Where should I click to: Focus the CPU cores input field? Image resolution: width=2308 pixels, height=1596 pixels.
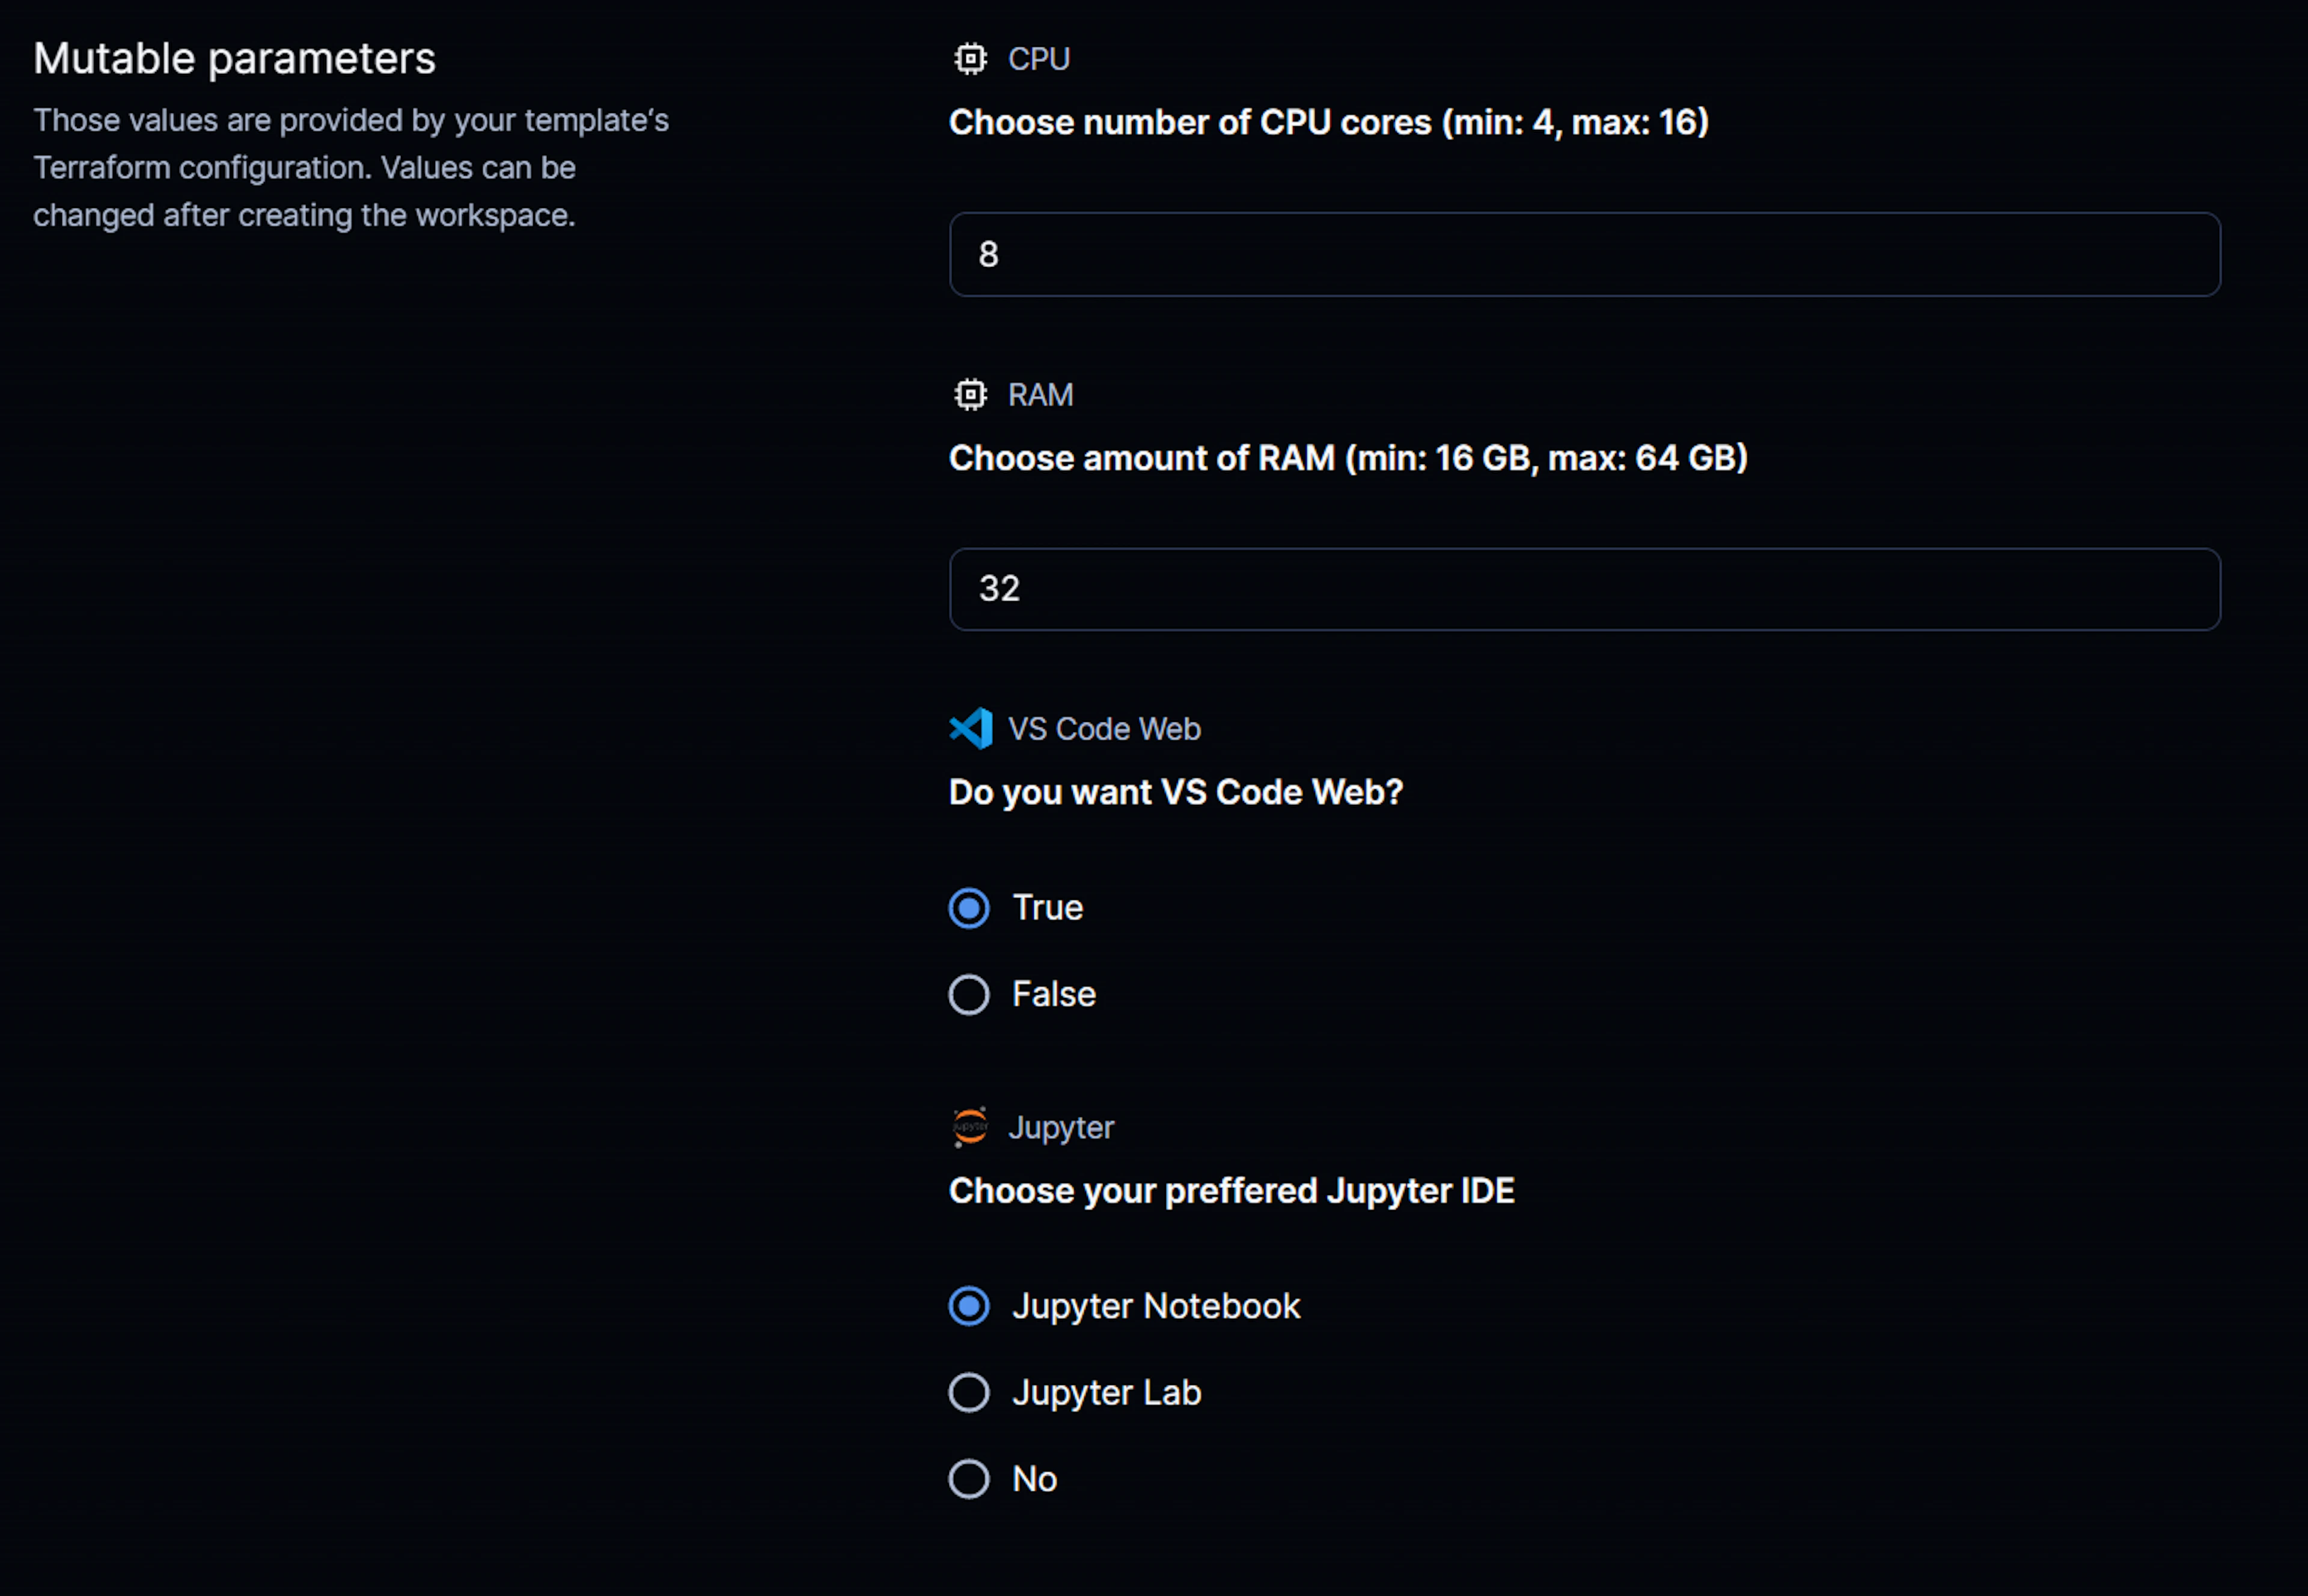tap(1584, 254)
